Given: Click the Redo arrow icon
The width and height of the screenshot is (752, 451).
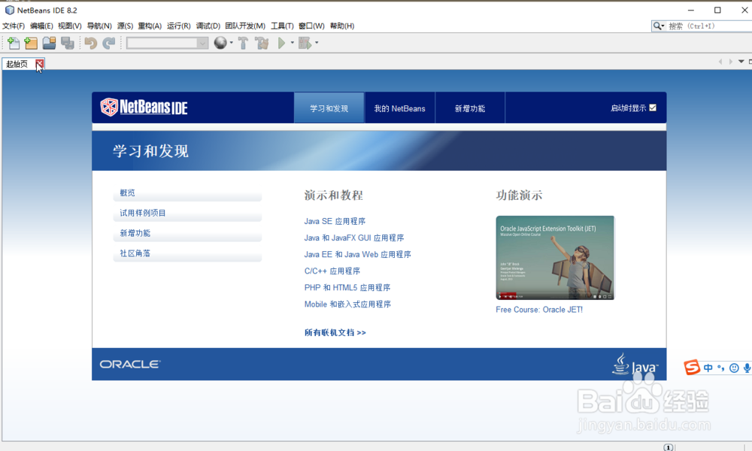Looking at the screenshot, I should click(109, 43).
